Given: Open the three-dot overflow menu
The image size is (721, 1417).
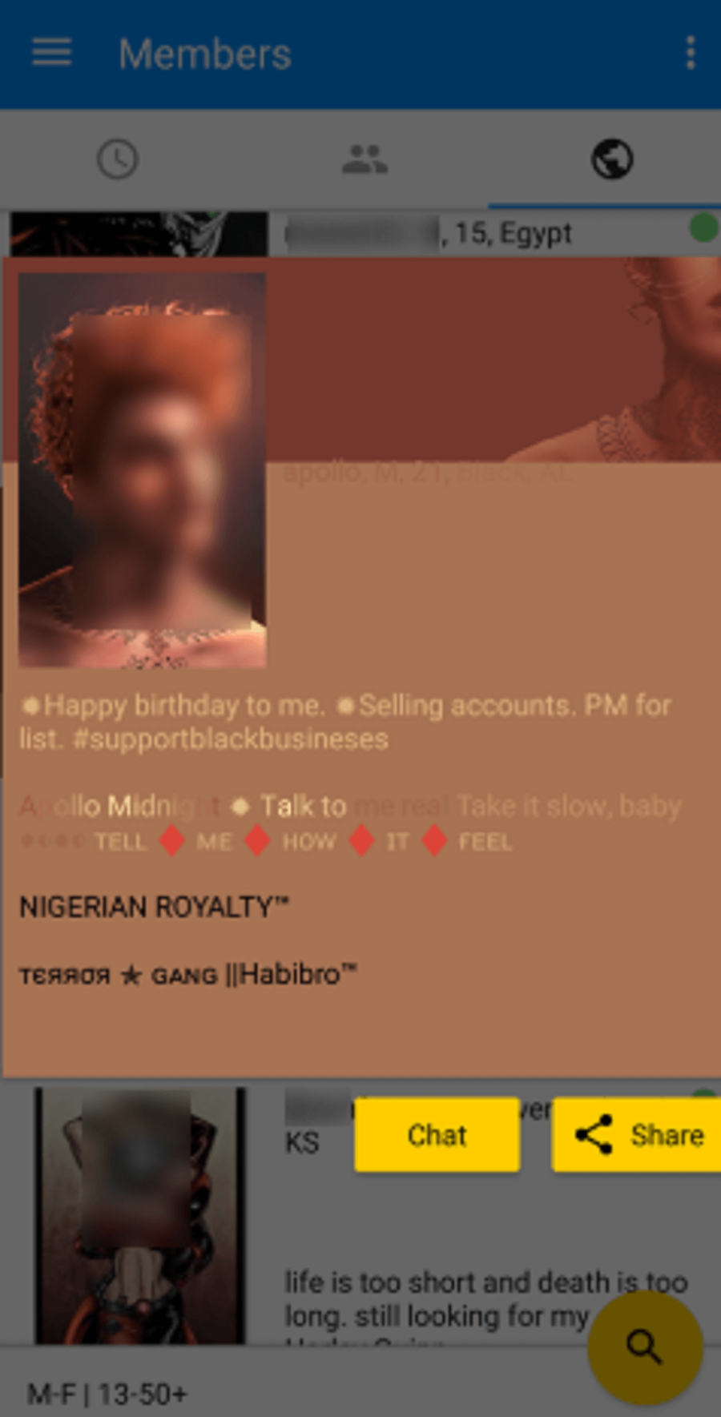Looking at the screenshot, I should click(690, 54).
